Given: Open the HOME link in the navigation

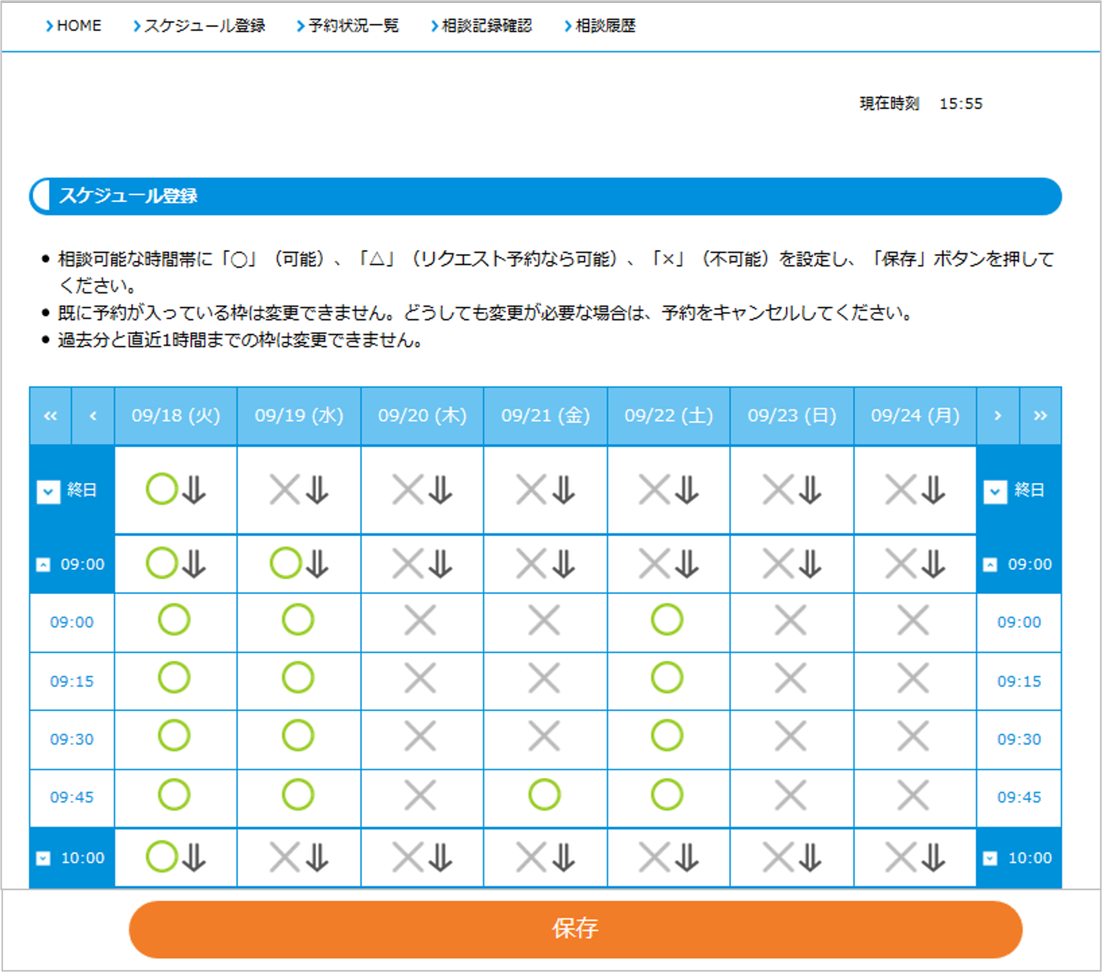Looking at the screenshot, I should tap(79, 25).
